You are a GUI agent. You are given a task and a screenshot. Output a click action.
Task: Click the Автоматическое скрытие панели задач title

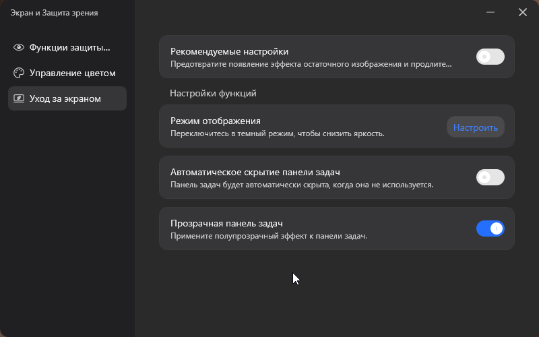[x=259, y=172]
